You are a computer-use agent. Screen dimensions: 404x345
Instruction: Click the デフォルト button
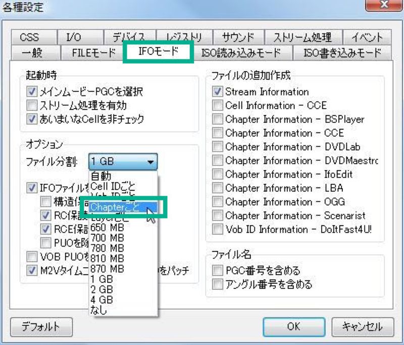(40, 327)
